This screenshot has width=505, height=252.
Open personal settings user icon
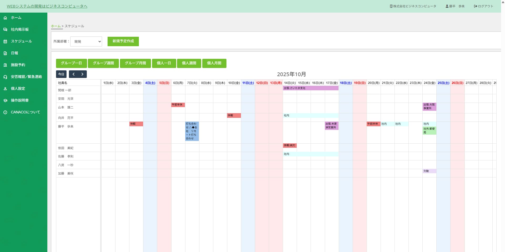(x=5, y=89)
